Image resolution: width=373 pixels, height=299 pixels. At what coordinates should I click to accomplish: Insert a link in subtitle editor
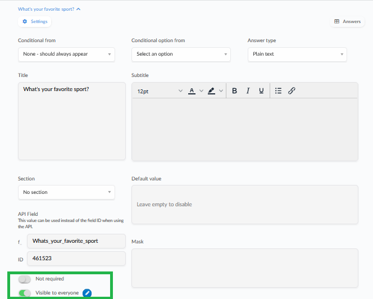point(292,91)
